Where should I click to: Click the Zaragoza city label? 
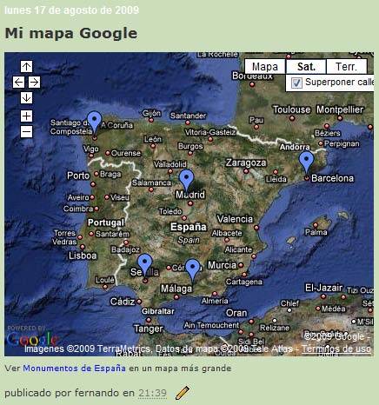click(x=246, y=163)
